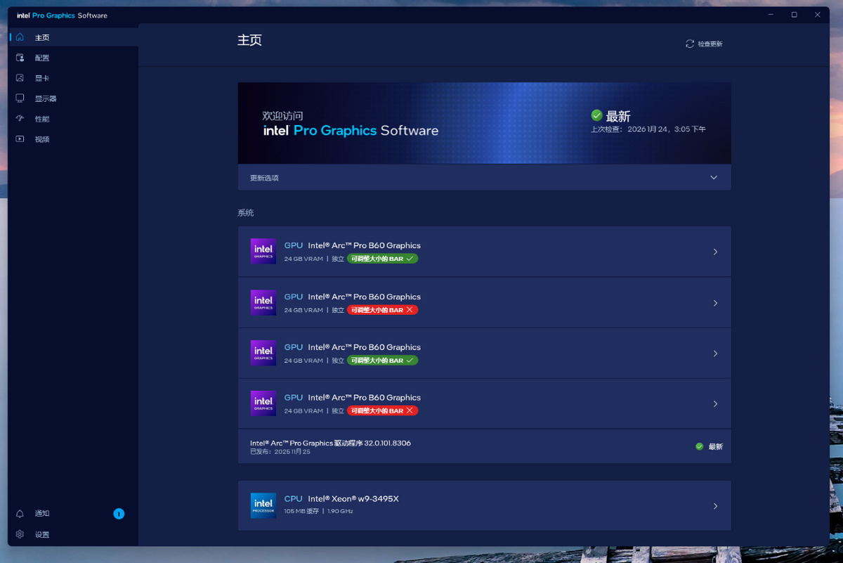Open the 性能 performance section
The width and height of the screenshot is (843, 563).
(x=73, y=119)
